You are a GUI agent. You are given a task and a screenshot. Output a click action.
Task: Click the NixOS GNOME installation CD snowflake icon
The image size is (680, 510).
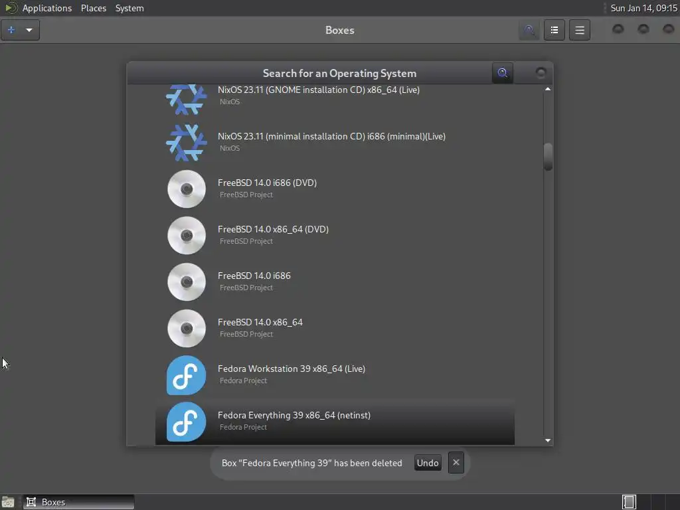(187, 100)
